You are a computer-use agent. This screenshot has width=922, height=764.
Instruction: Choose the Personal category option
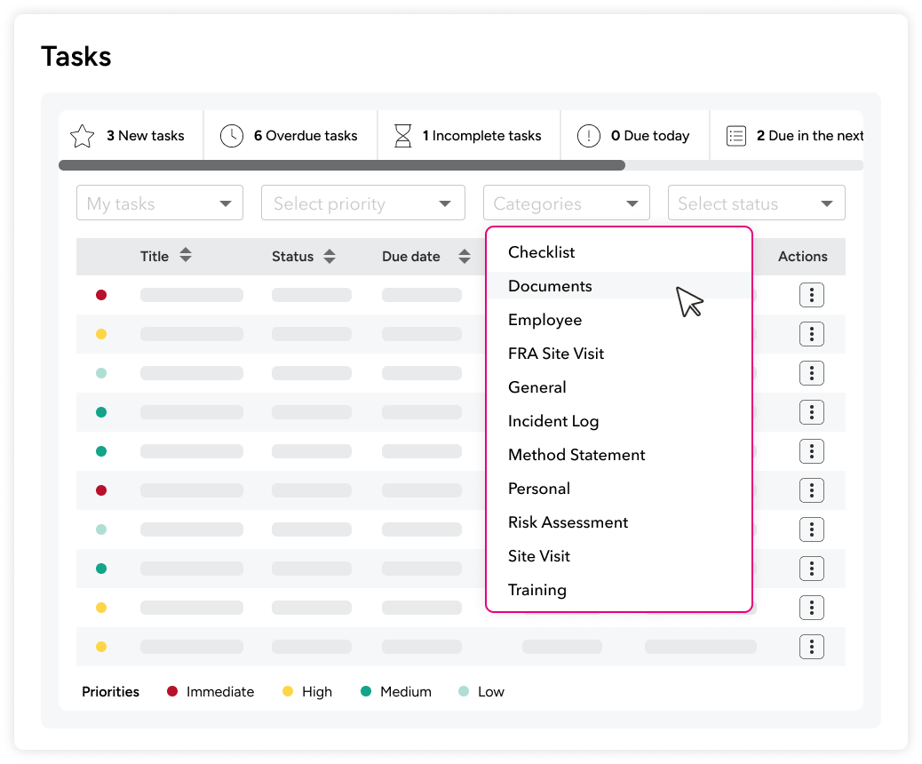(x=619, y=489)
